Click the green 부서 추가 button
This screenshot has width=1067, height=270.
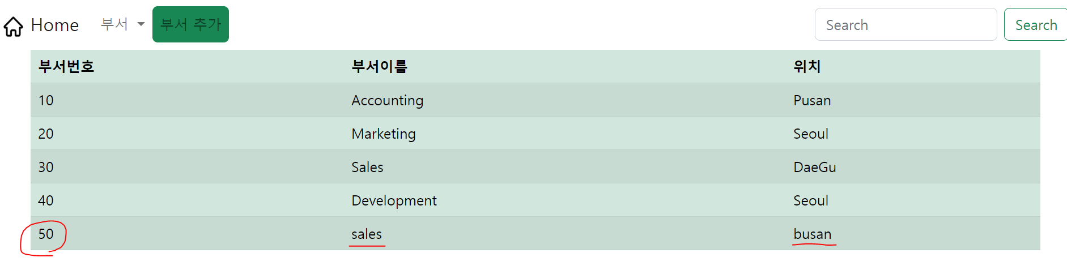[190, 24]
